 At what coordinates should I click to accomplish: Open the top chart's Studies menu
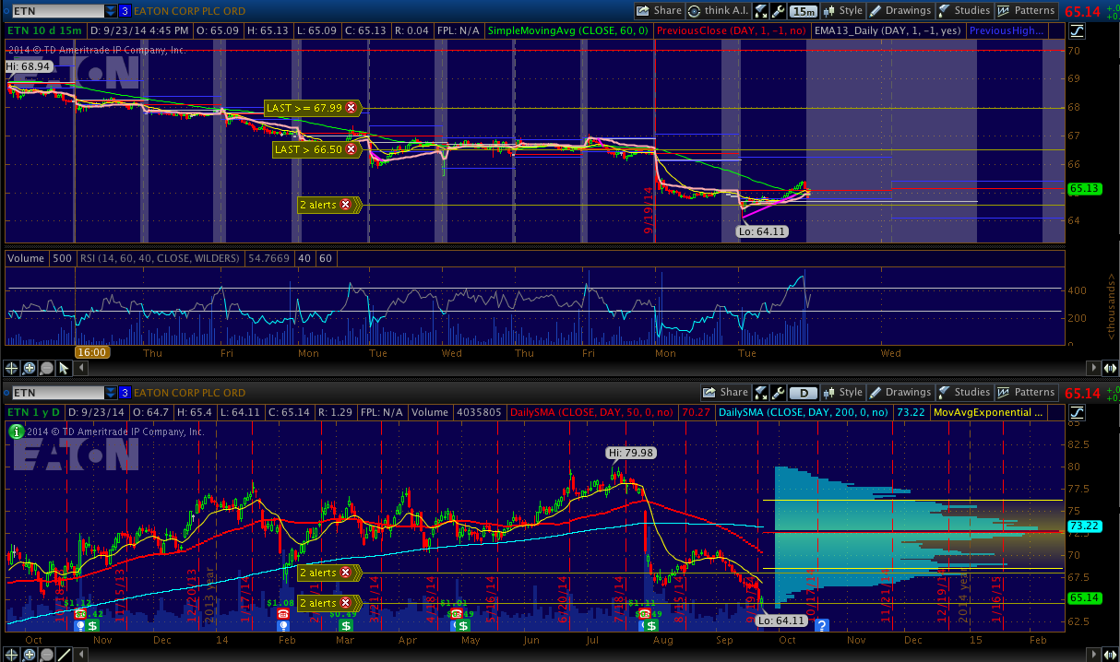pyautogui.click(x=964, y=11)
